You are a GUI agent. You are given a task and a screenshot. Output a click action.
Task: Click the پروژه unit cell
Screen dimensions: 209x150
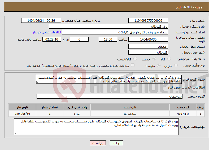coord(77,114)
